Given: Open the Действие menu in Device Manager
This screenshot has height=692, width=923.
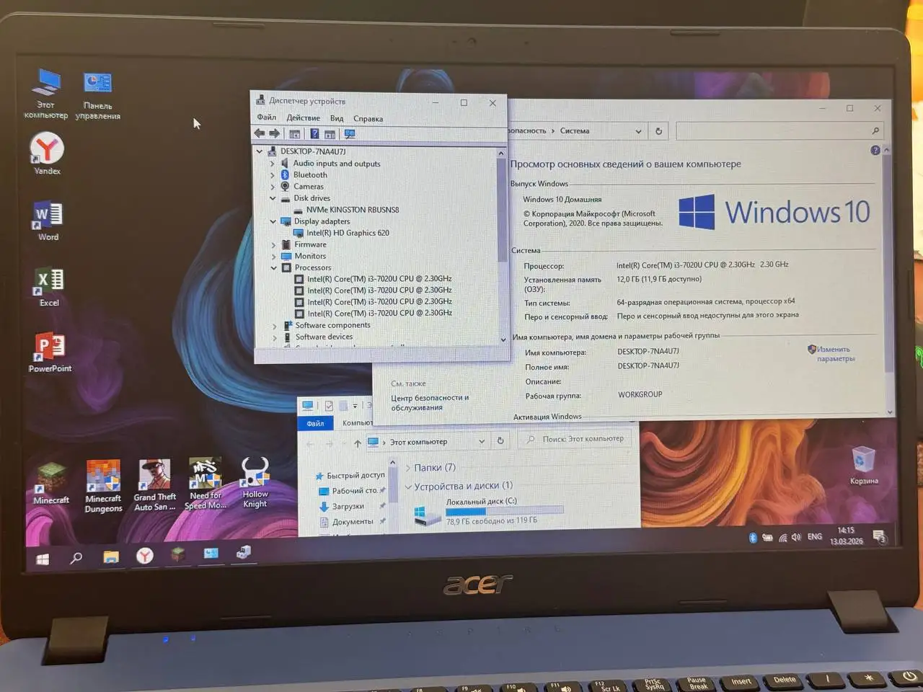Looking at the screenshot, I should [x=303, y=117].
